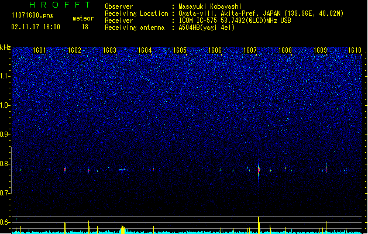Select the ICOM IC-575 receiver details
The image size is (368, 234).
(235, 20)
